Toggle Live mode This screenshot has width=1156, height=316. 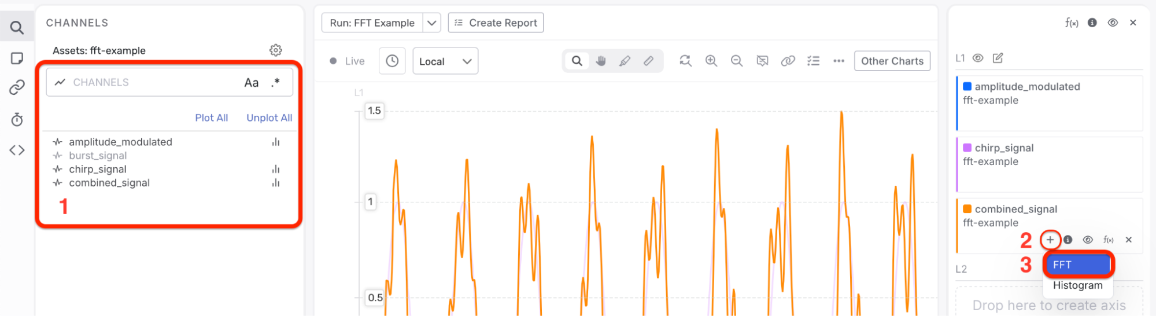pos(347,61)
